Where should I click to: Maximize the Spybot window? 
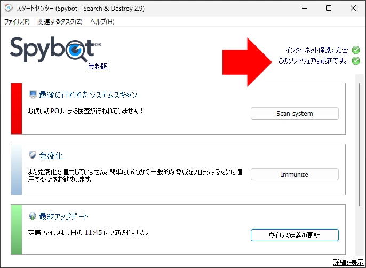coord(329,8)
